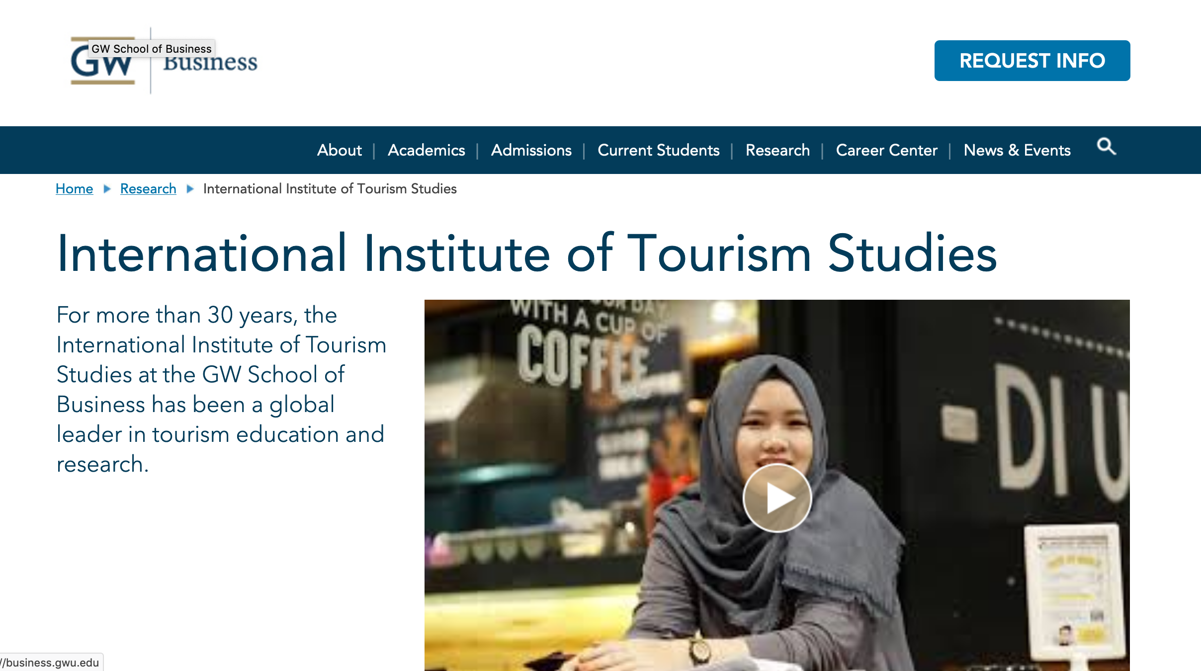Open the About menu
The image size is (1201, 671).
340,150
